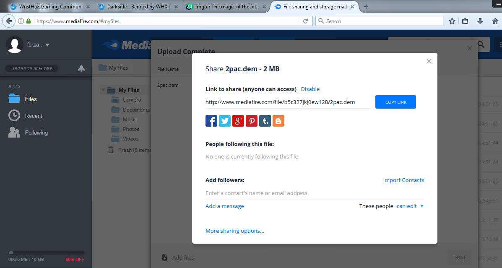Share the file on Twitter
The height and width of the screenshot is (268, 502).
click(x=225, y=121)
